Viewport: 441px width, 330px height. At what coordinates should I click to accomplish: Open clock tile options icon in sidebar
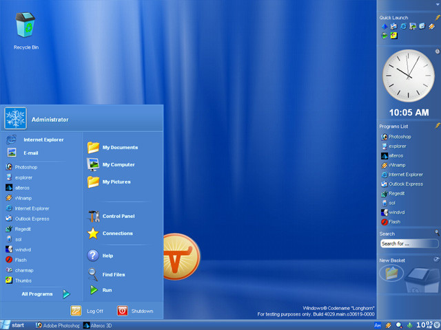tap(438, 52)
